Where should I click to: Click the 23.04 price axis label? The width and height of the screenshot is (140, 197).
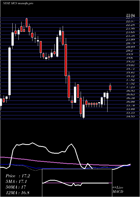tap(130, 15)
